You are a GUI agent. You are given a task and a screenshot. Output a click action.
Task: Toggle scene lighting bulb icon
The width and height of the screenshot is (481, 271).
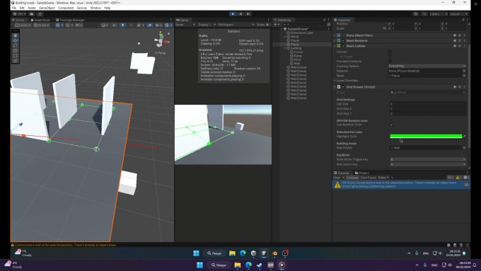click(x=122, y=25)
